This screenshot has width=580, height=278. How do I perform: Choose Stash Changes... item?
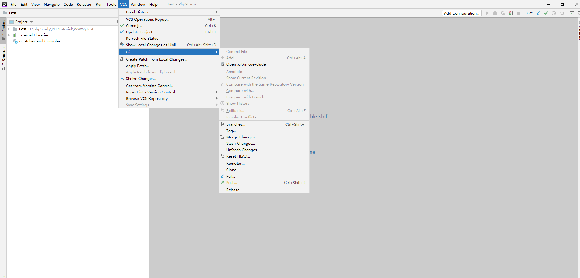pyautogui.click(x=264, y=144)
